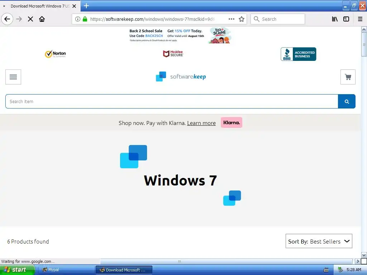Open the Windows start menu
Image resolution: width=367 pixels, height=275 pixels.
17,270
